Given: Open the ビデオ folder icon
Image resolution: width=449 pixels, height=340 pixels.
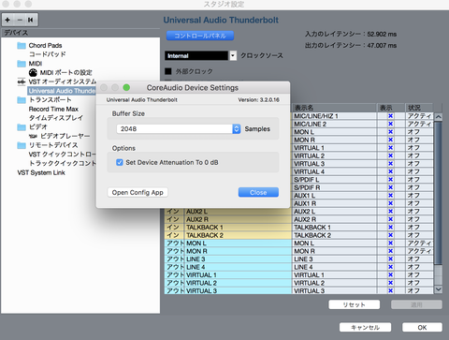Looking at the screenshot, I should (22, 127).
